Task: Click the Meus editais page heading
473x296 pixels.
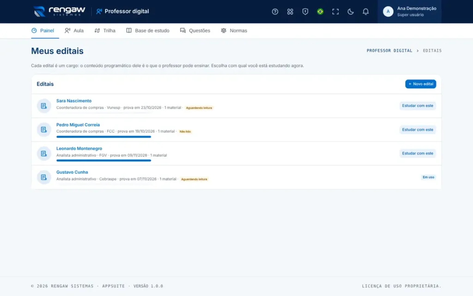Action: 57,51
